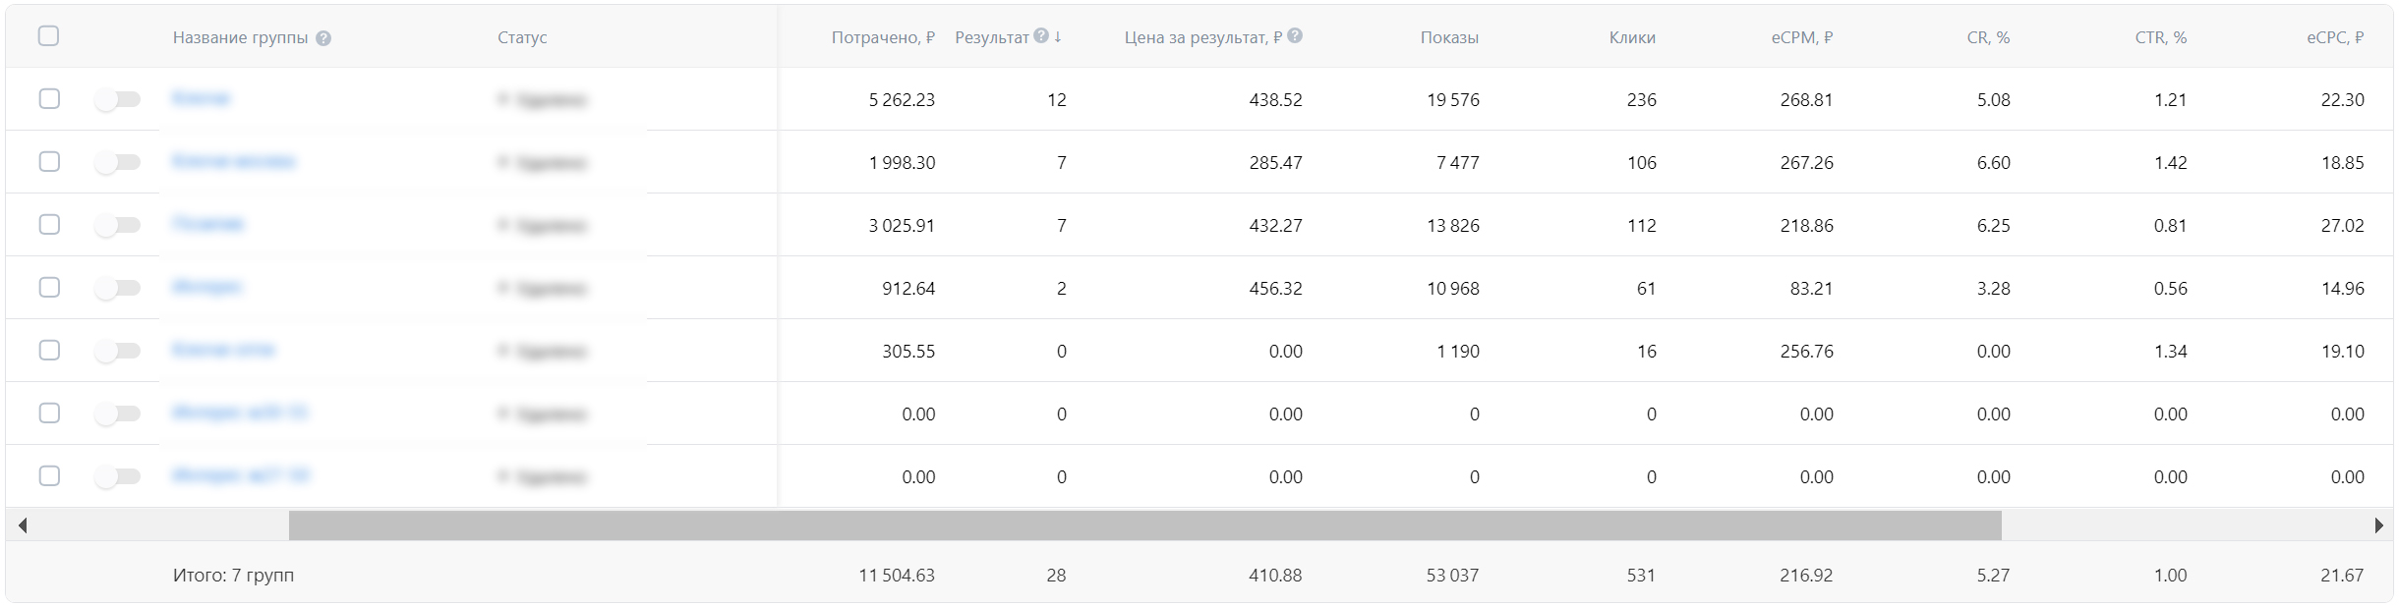Switch on the toggle in the 3 025.91 row
Viewport: 2399px width, 607px height.
(x=118, y=225)
